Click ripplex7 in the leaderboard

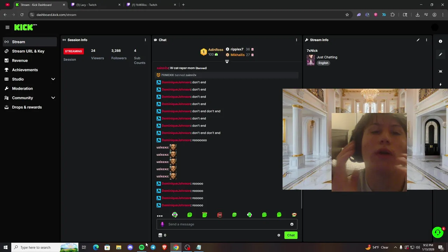[x=237, y=49]
